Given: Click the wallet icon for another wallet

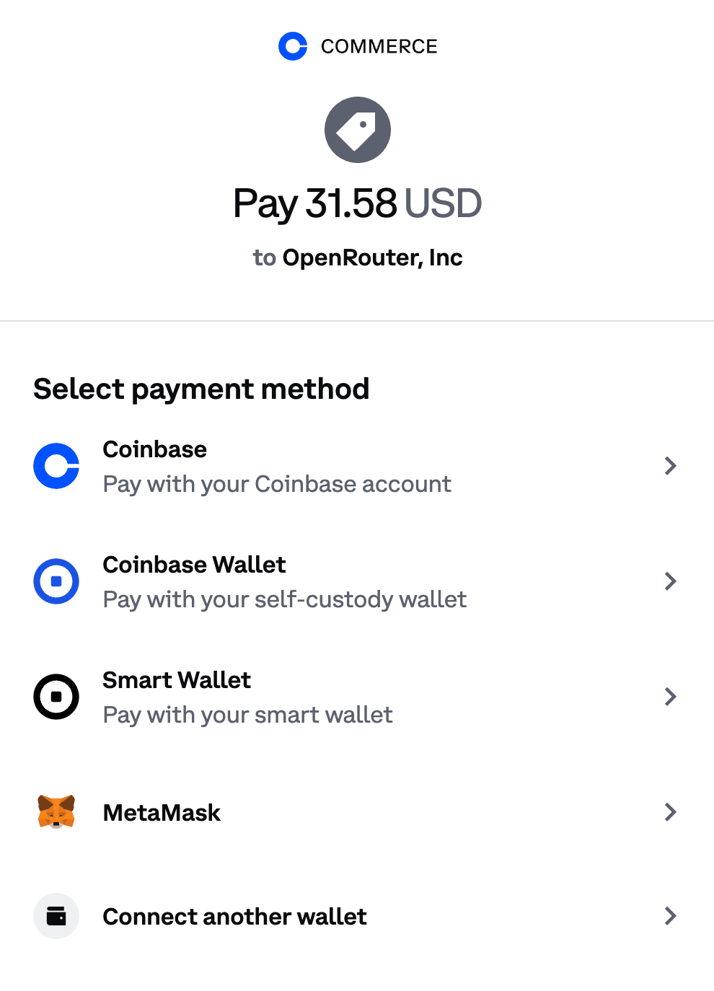Looking at the screenshot, I should 56,916.
